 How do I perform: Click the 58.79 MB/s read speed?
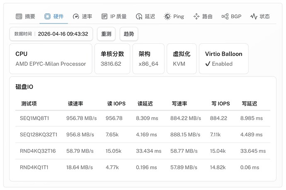click(x=80, y=151)
